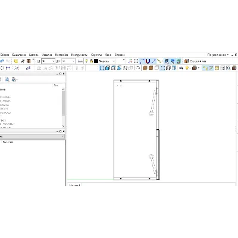Click the yellow lock icon
The height and width of the screenshot is (238, 238).
[x=92, y=61]
